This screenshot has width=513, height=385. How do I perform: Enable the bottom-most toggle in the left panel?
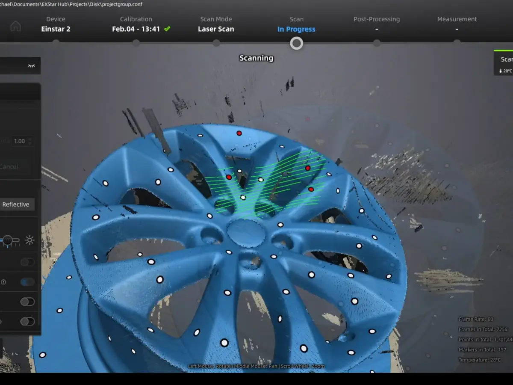(x=27, y=322)
